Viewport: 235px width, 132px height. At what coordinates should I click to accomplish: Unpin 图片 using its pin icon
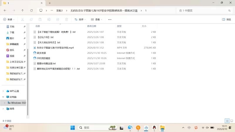point(24,38)
